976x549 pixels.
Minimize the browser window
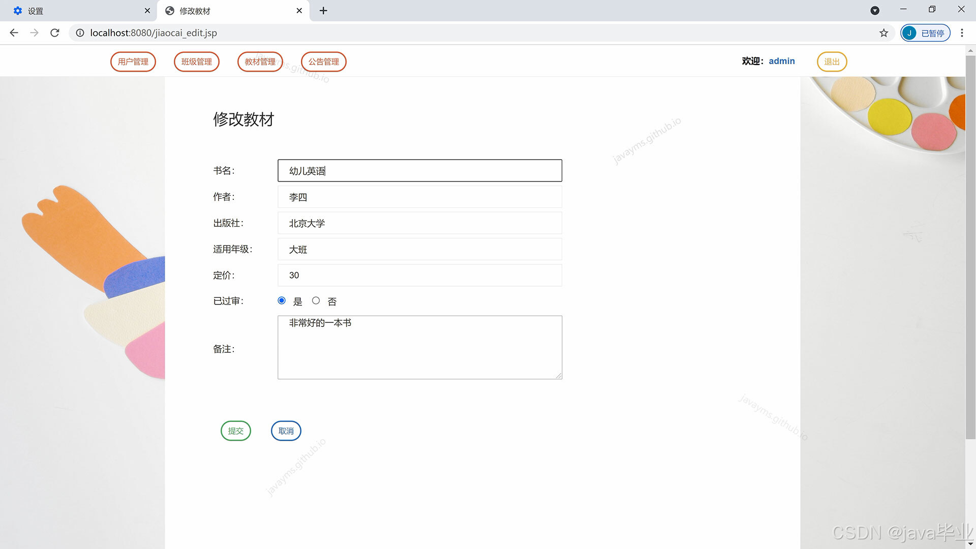(903, 9)
